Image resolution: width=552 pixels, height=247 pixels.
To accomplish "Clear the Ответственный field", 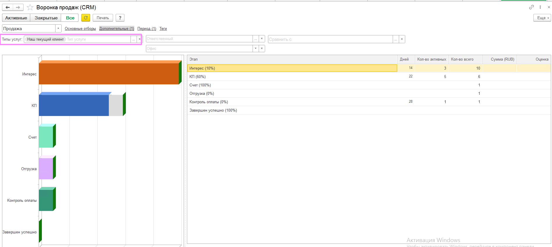I will pyautogui.click(x=262, y=39).
